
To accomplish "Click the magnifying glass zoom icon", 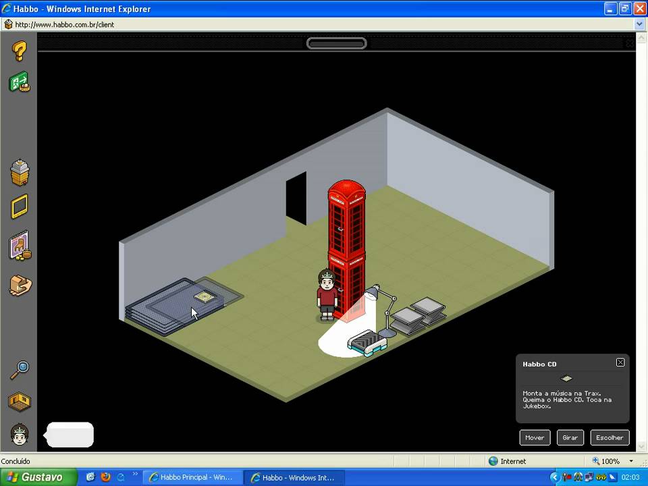I will click(x=20, y=370).
